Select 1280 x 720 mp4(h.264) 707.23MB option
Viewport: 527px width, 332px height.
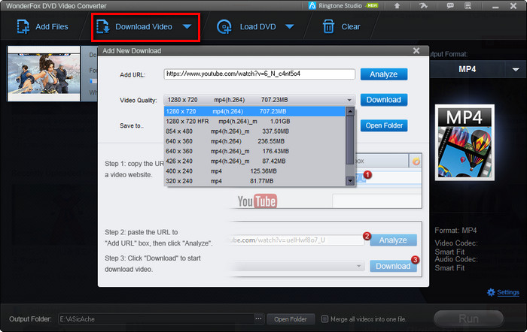254,111
